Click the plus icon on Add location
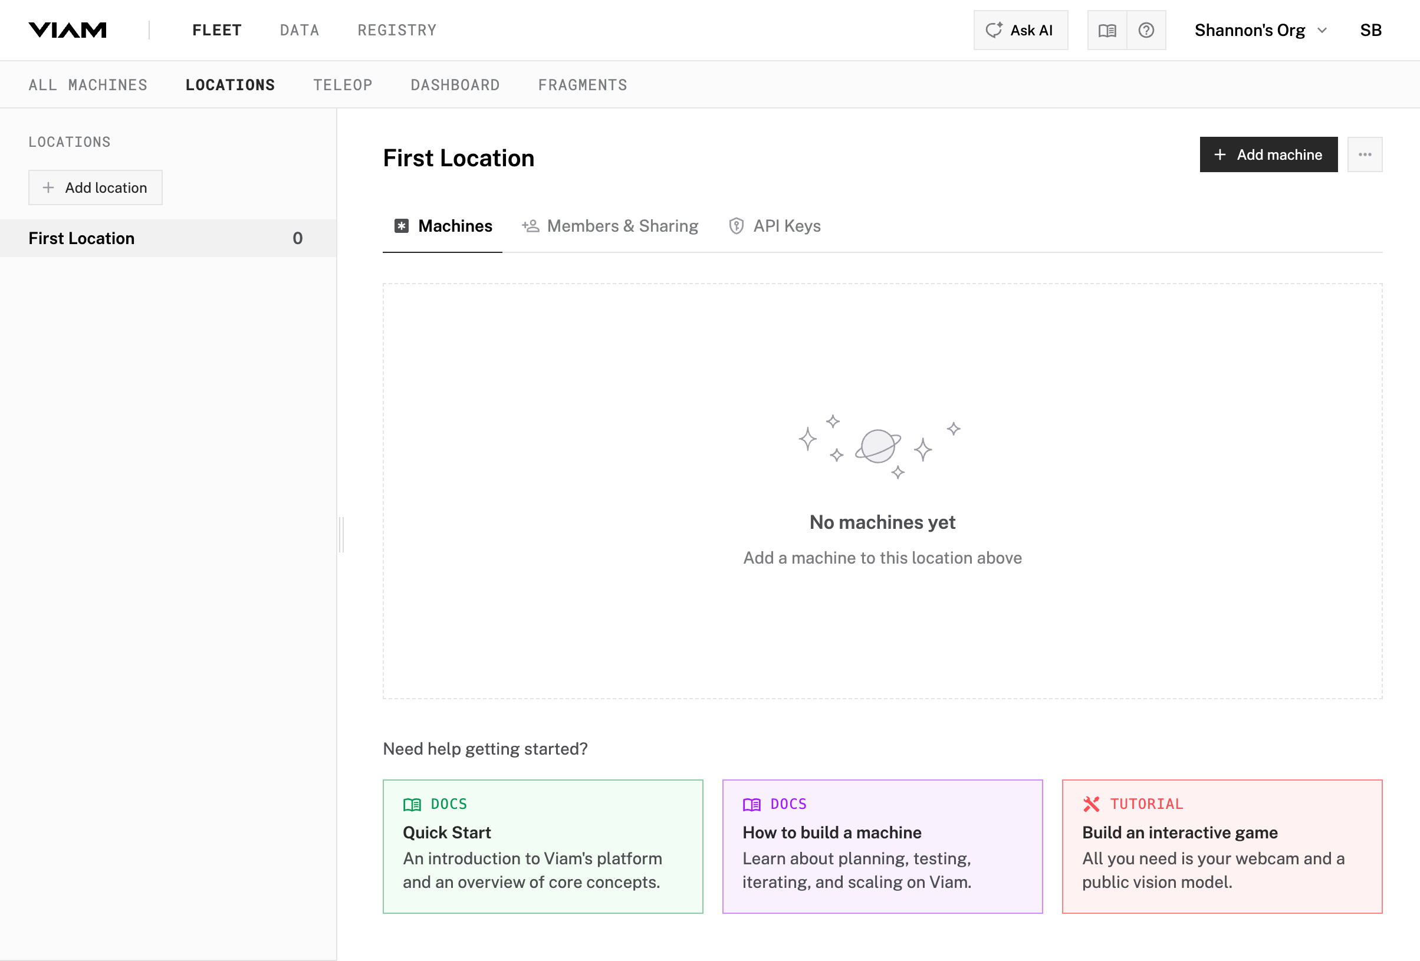 coord(48,187)
